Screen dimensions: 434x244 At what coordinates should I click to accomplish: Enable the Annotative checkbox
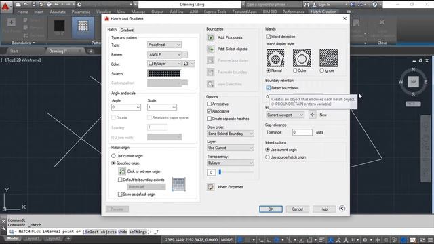point(210,104)
